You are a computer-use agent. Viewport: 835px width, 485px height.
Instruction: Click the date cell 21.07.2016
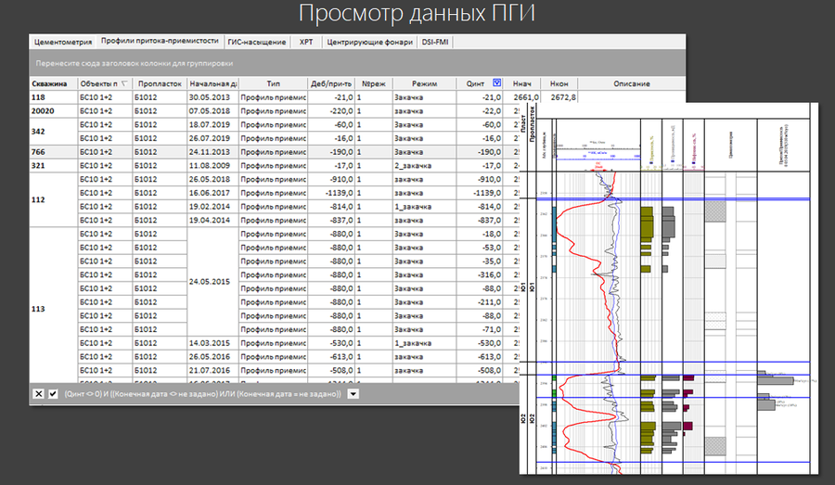pos(213,371)
